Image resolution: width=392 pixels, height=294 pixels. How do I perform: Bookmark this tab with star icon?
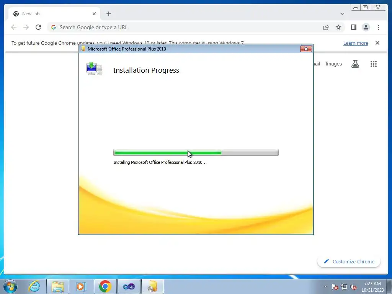tap(338, 27)
